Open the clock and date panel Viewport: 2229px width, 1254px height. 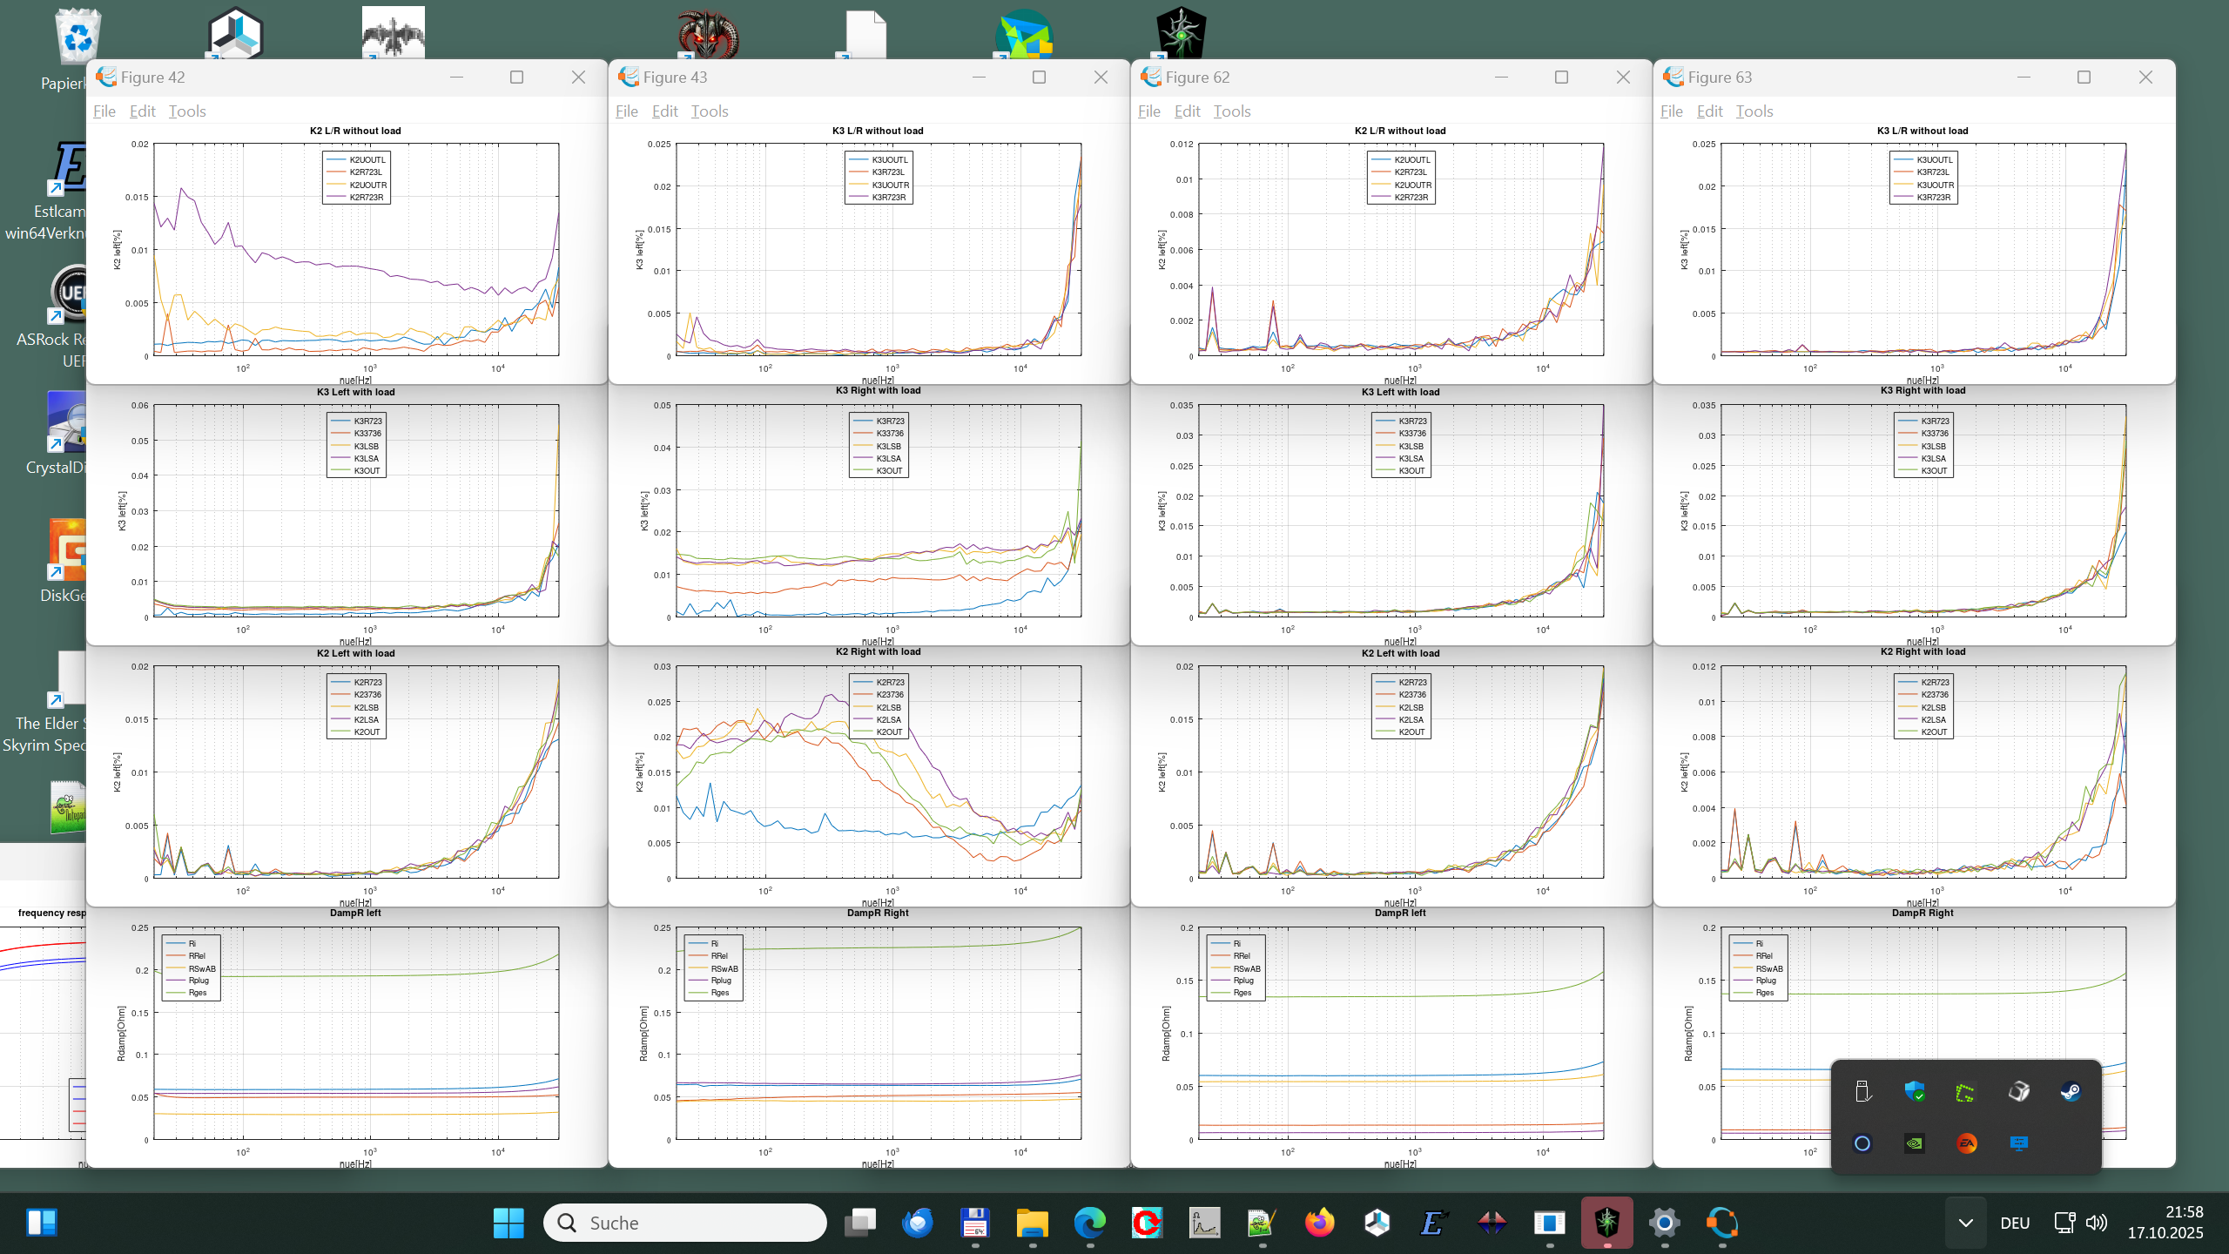(2165, 1223)
